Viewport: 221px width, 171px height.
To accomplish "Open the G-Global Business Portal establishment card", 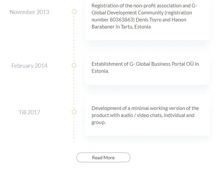I will pos(147,69).
